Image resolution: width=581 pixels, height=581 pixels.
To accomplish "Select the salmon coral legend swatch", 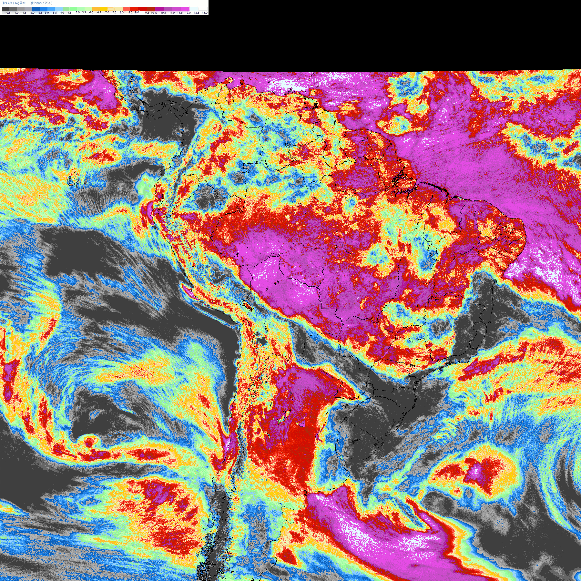I will [126, 9].
